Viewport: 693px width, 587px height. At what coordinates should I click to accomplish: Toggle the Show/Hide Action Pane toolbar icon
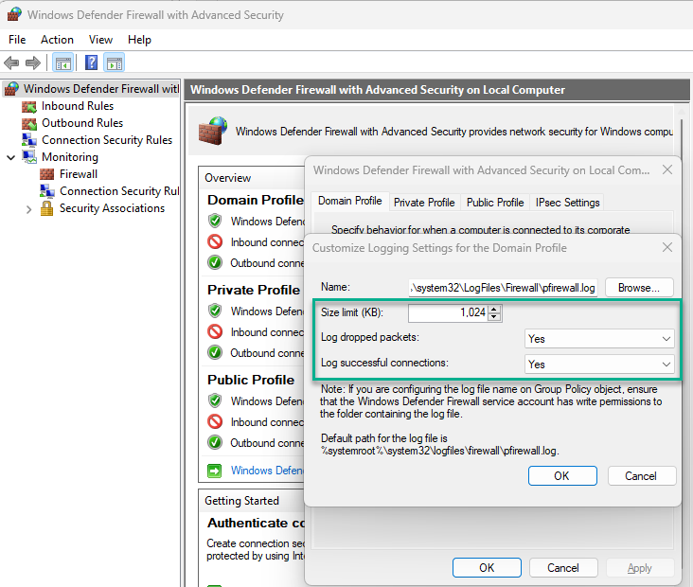click(114, 63)
